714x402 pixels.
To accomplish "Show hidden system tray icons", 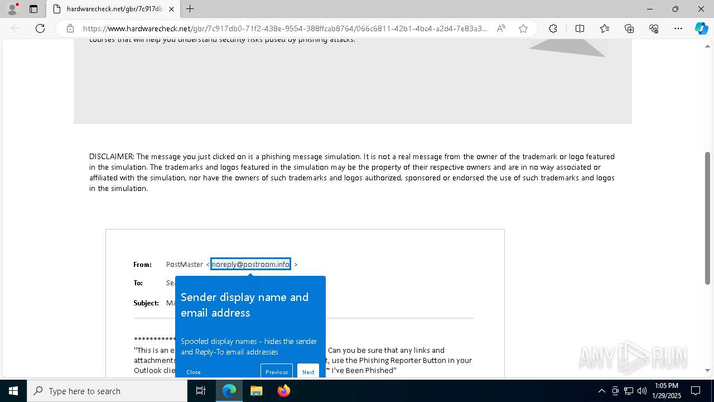I will pyautogui.click(x=601, y=391).
